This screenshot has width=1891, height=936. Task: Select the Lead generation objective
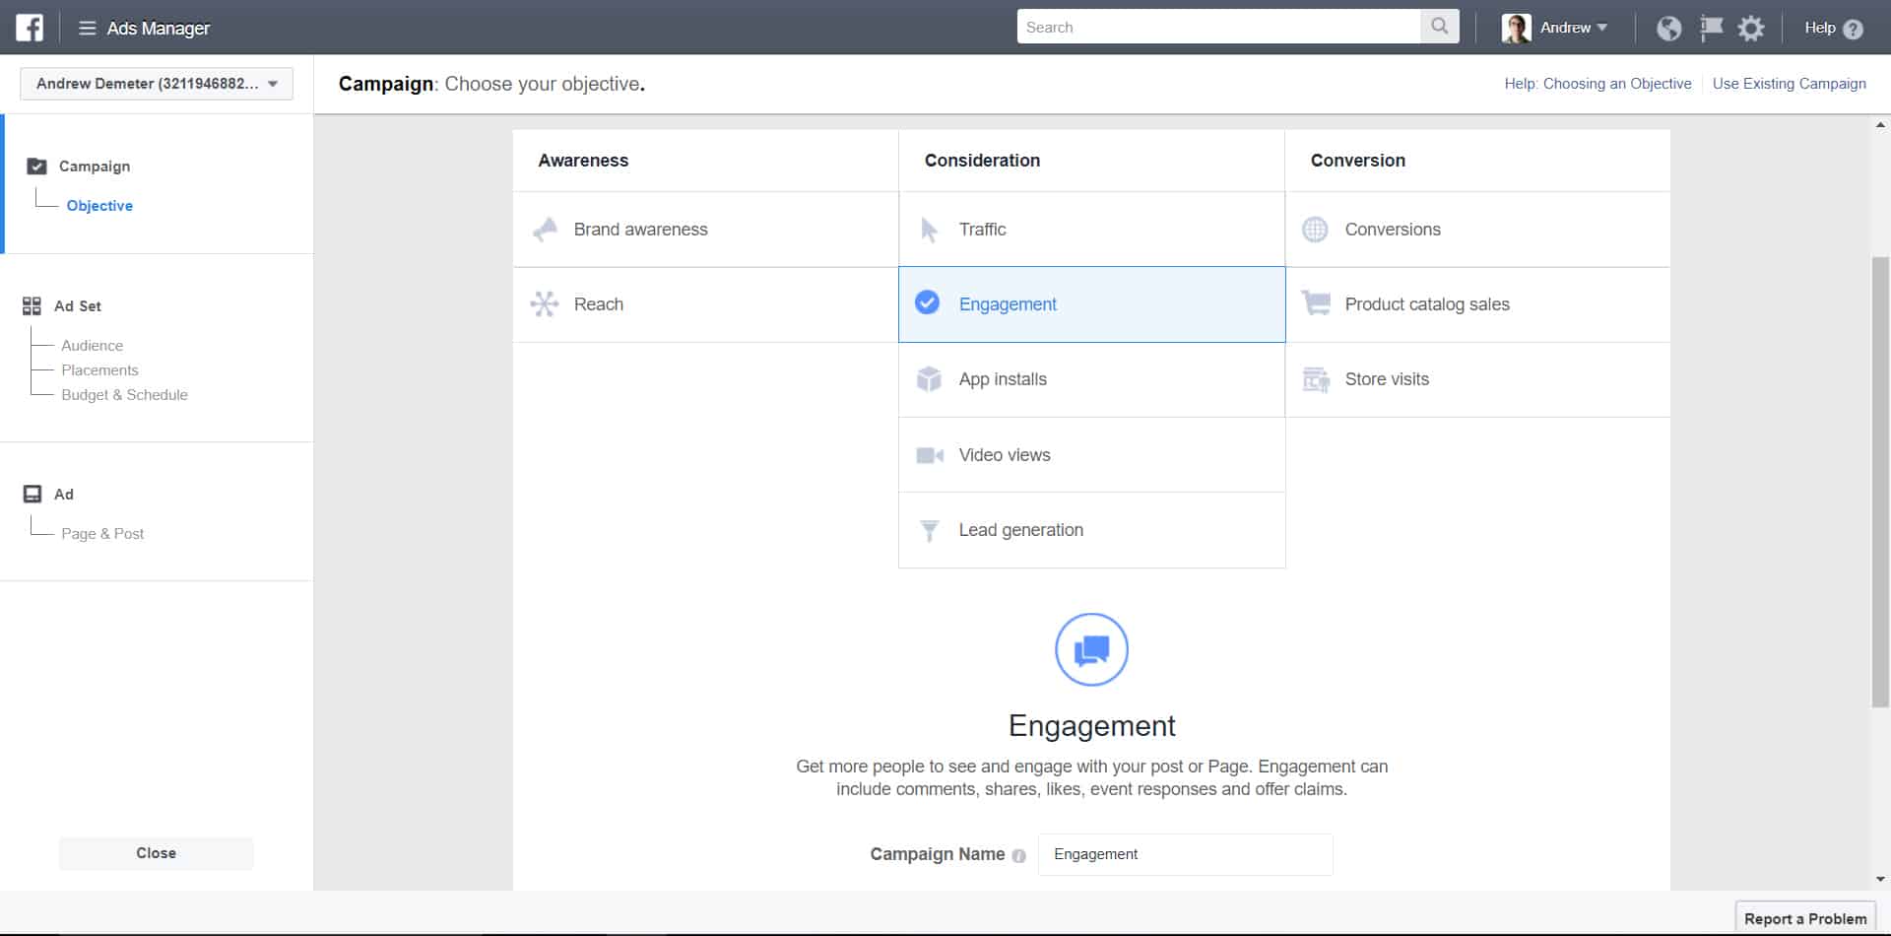(1091, 530)
